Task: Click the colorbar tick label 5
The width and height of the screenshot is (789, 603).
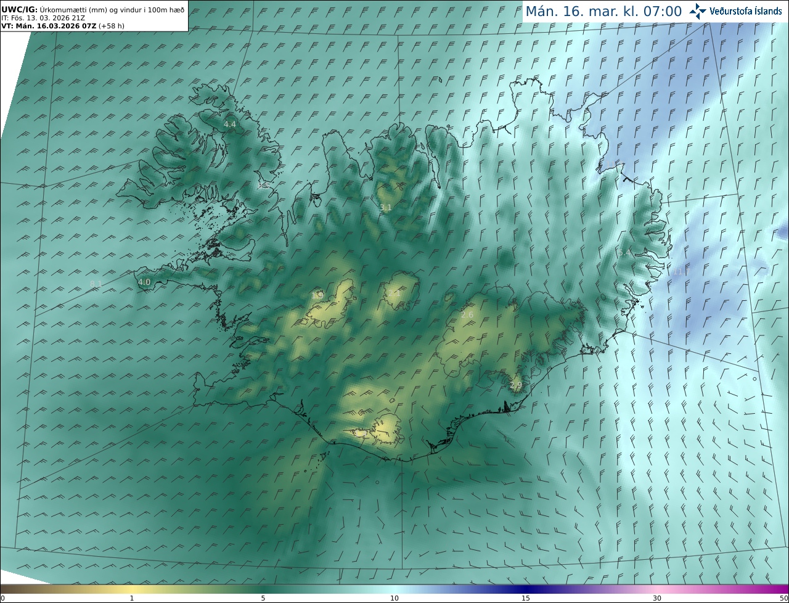Action: pos(263,598)
